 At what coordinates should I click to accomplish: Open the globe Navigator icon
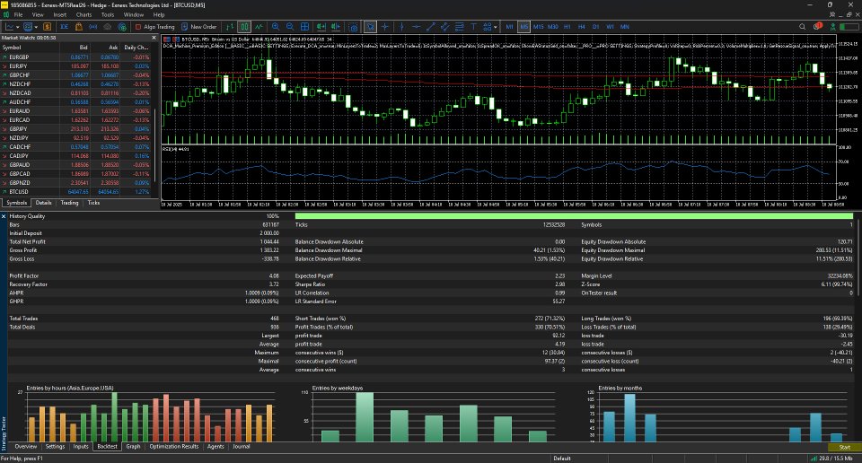[122, 26]
